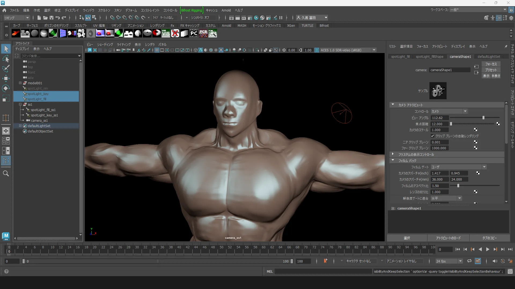Click アトリビュートのロード button
This screenshot has height=289, width=515.
pyautogui.click(x=448, y=238)
